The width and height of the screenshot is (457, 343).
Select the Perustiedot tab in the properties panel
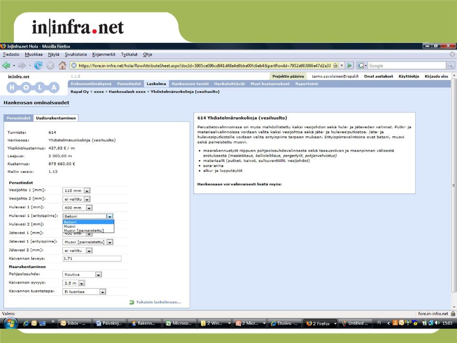[19, 118]
